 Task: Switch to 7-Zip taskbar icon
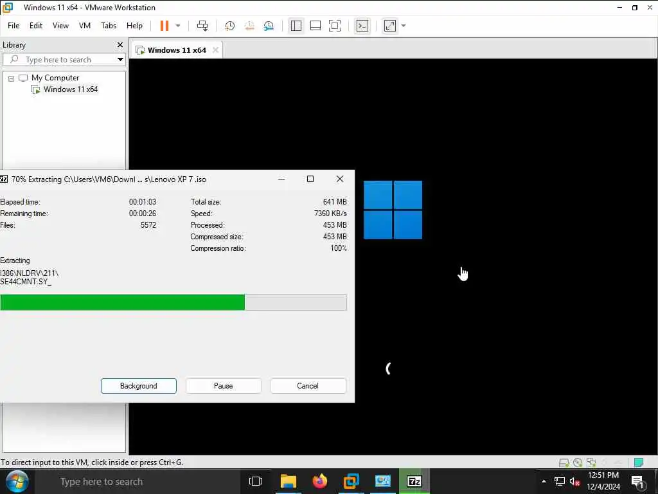point(414,481)
